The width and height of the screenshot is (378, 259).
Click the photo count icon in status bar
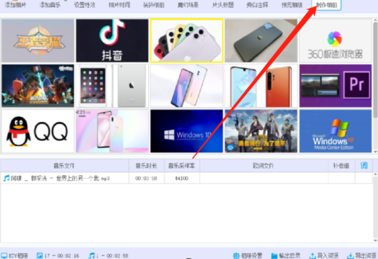coord(40,256)
